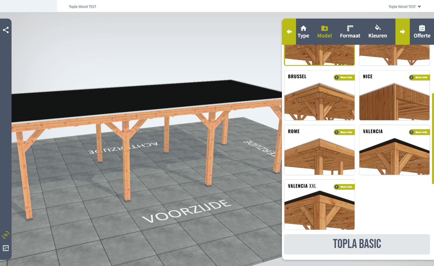Open the Type step
Screen dimensions: 434x266
(x=303, y=32)
